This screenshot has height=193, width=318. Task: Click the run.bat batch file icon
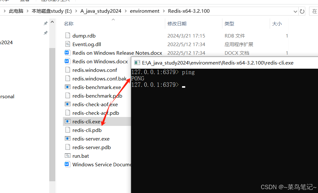coord(68,156)
